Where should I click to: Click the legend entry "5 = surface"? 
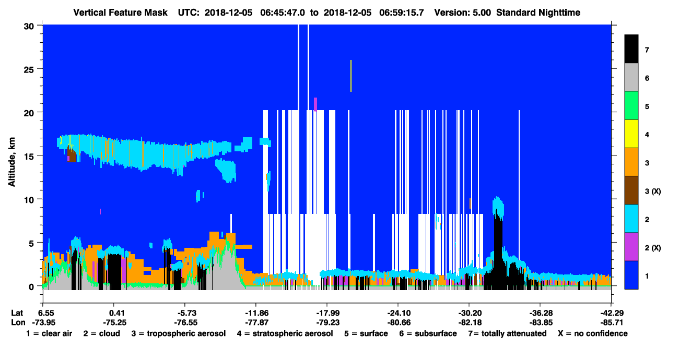click(366, 333)
